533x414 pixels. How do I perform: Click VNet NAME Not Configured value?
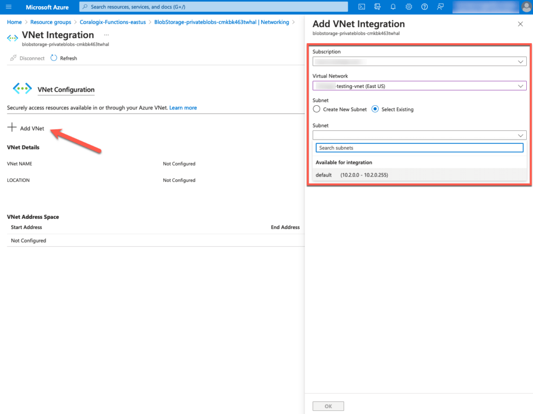tap(179, 164)
